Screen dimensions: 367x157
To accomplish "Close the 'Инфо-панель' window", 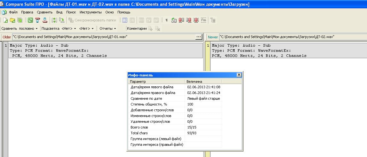I will [x=239, y=75].
